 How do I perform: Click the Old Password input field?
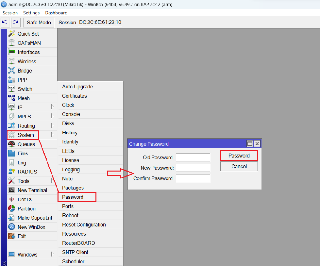(x=193, y=157)
